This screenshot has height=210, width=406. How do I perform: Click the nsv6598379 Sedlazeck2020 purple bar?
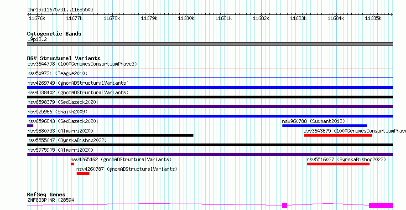tap(210, 107)
